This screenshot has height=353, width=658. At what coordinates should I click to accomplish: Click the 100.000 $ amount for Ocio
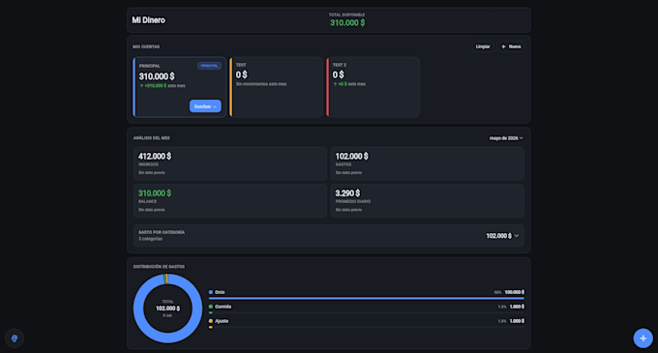coord(515,292)
